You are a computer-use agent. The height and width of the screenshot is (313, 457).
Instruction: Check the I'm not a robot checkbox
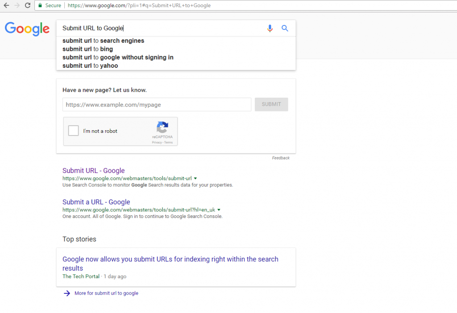(x=73, y=130)
